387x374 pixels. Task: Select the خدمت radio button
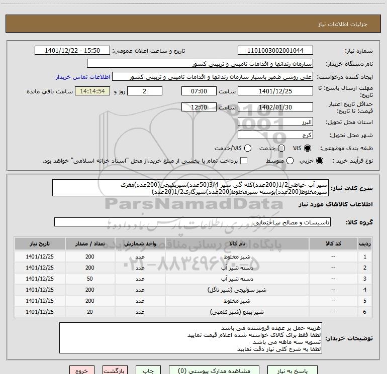(x=281, y=148)
